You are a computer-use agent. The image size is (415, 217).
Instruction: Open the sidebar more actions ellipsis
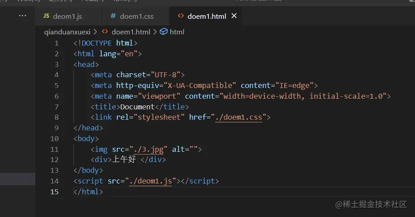point(22,16)
